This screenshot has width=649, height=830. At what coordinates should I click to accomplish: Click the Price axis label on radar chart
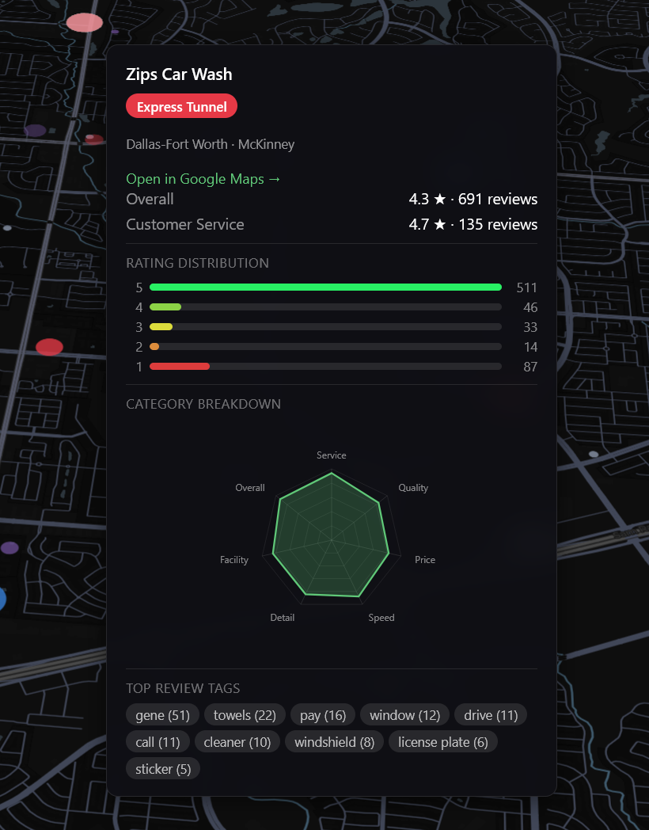point(425,559)
